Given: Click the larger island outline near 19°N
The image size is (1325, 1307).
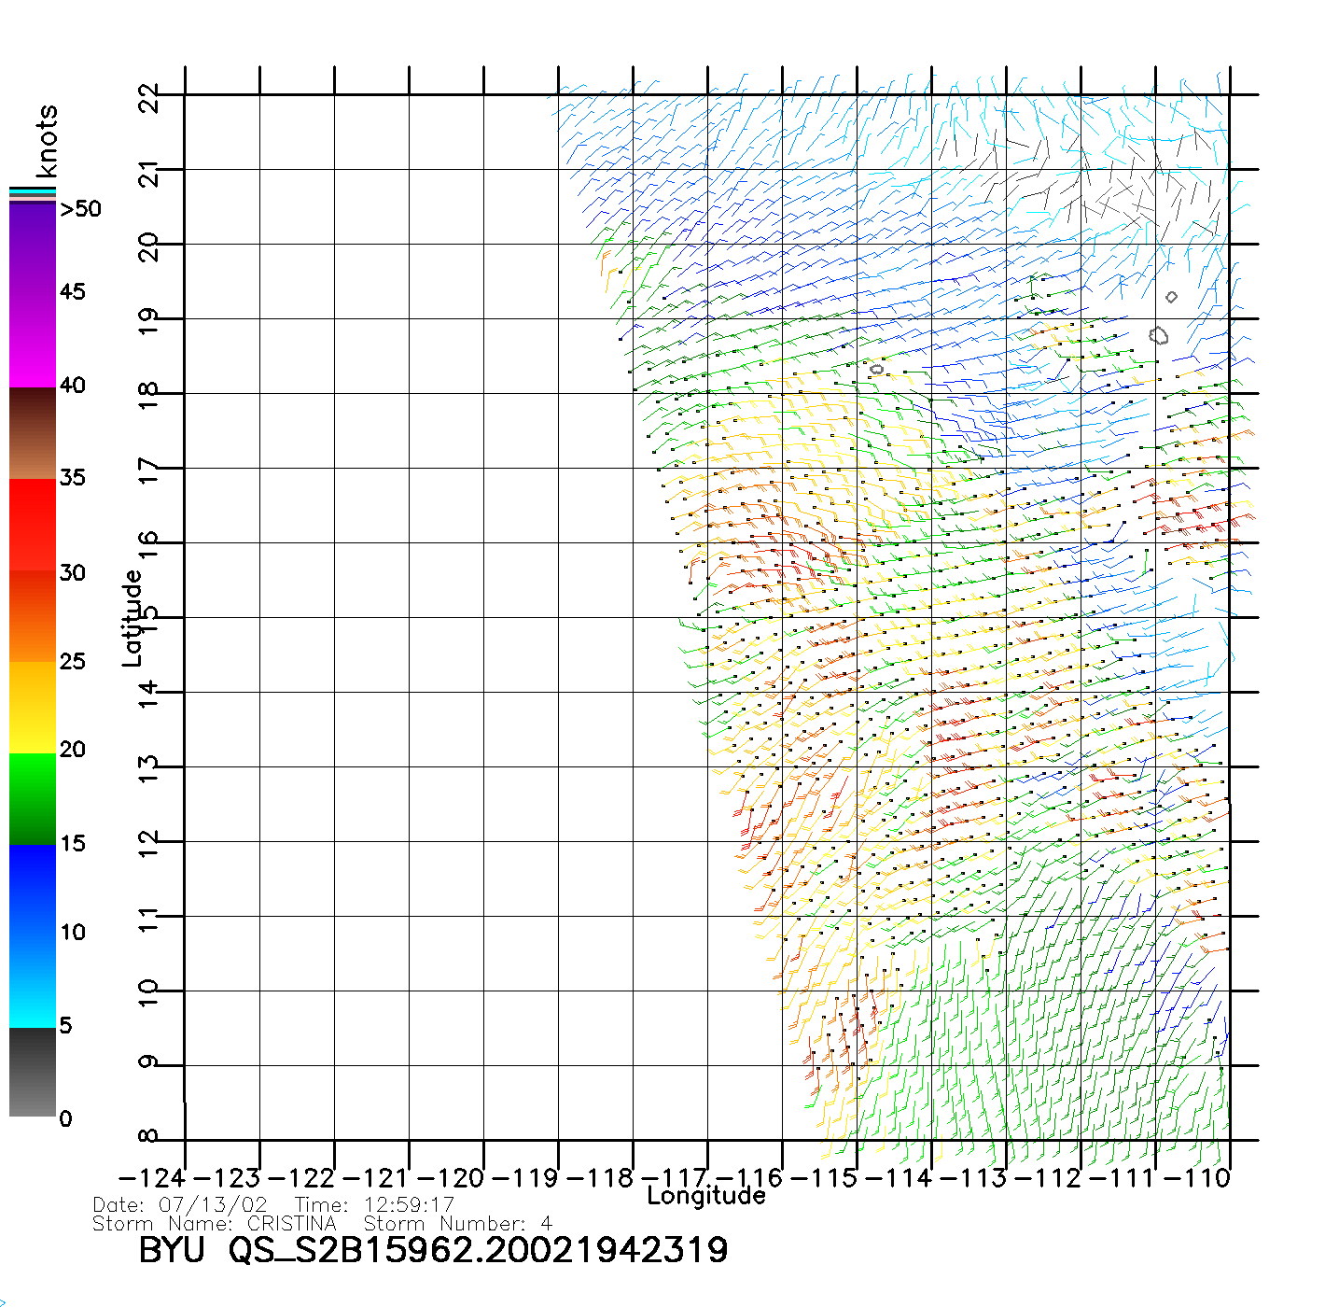Looking at the screenshot, I should [x=1159, y=335].
